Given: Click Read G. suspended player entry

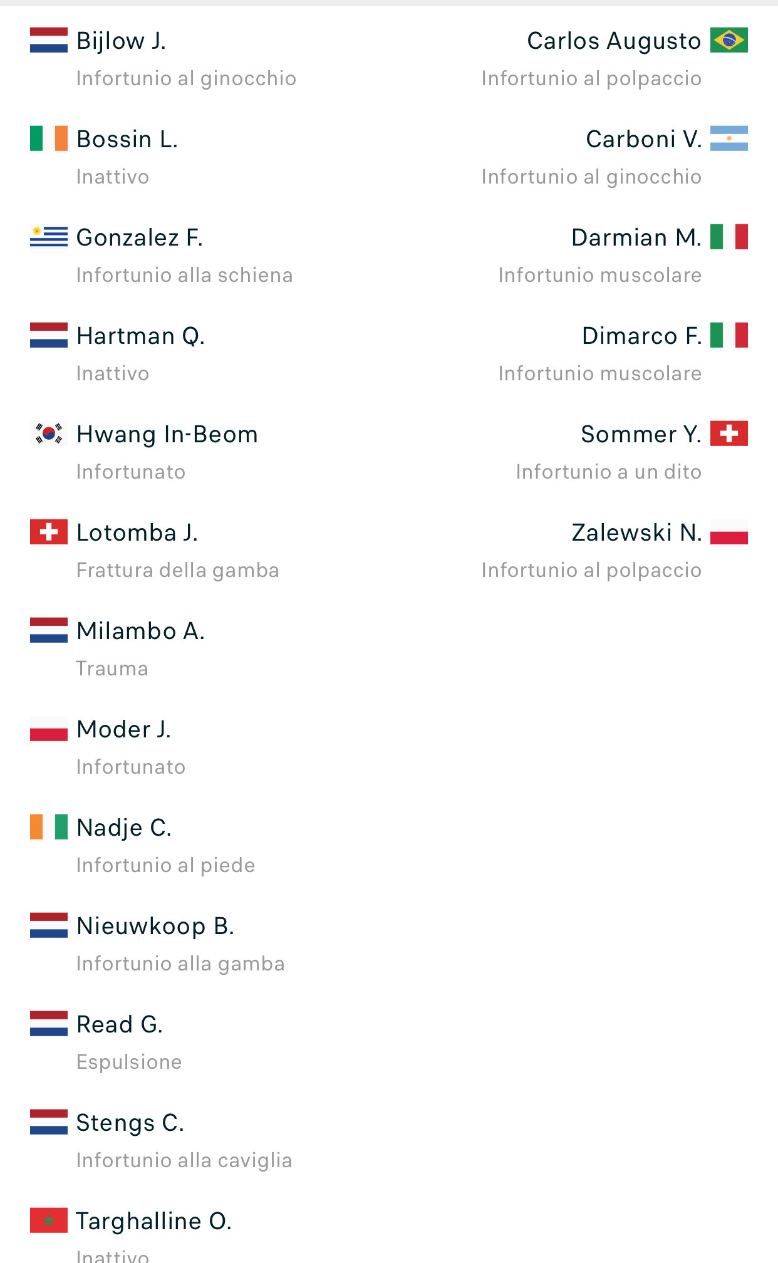Looking at the screenshot, I should [120, 1024].
